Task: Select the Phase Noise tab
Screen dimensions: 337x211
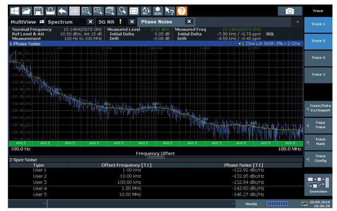Action: (x=157, y=22)
